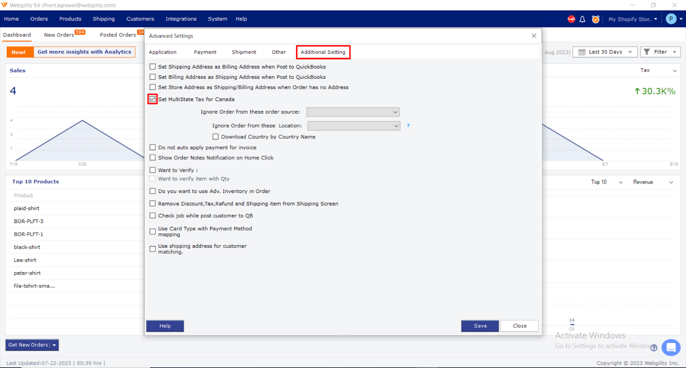686x368 pixels.
Task: Open the Filter dropdown arrow
Action: (x=674, y=52)
